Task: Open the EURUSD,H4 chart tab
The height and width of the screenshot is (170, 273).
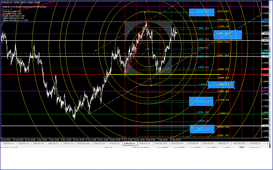Action: tap(100, 143)
